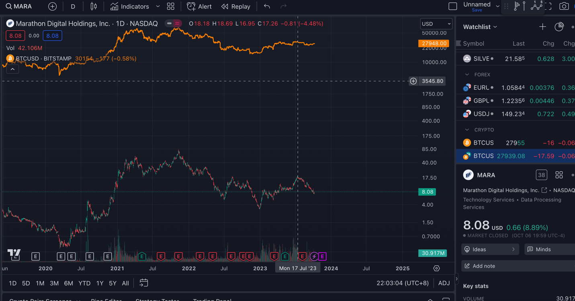Open the USD currency dropdown
This screenshot has width=575, height=301.
[436, 24]
